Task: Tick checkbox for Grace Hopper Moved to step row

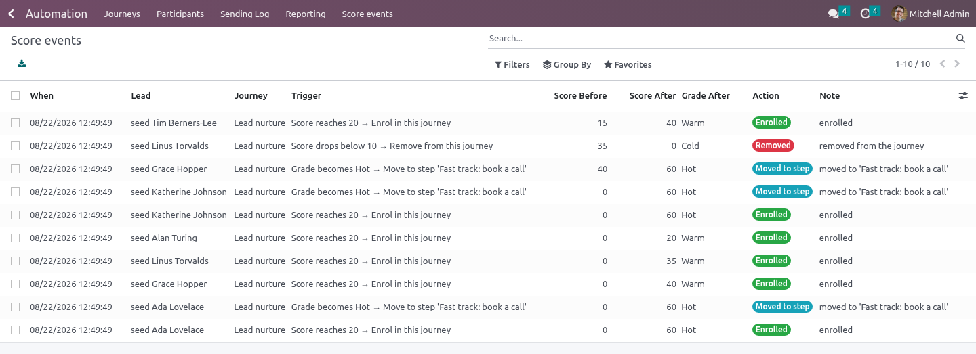Action: pos(15,169)
